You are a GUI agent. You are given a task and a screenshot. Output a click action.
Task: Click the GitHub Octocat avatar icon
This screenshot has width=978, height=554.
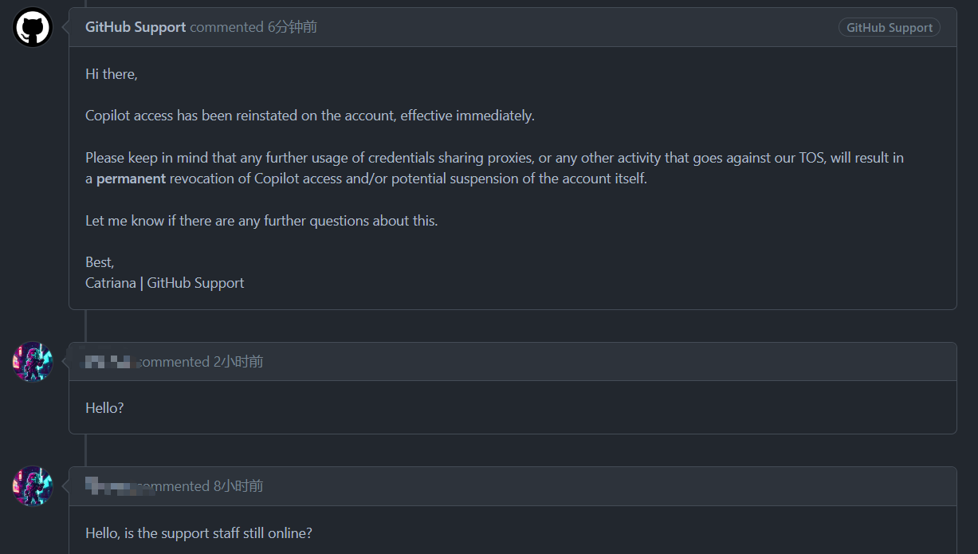33,27
